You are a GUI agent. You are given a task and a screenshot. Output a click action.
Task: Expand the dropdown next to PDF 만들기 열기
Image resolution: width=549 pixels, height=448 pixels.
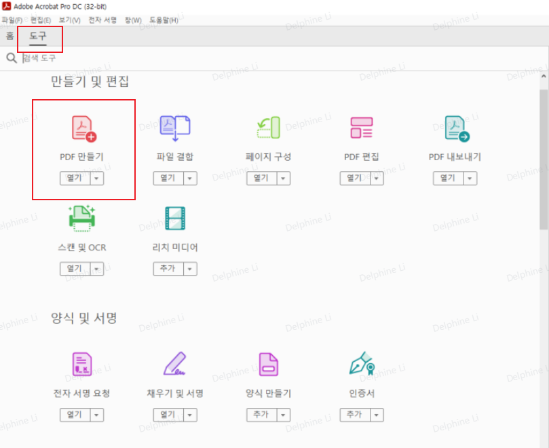[96, 178]
